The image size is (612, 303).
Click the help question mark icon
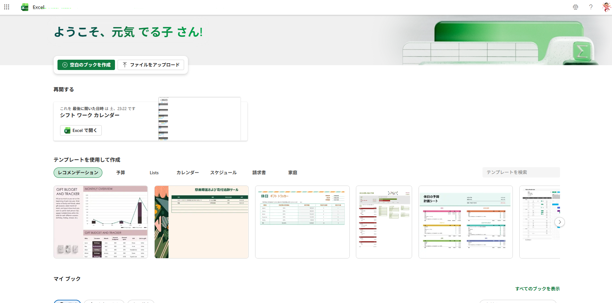coord(591,7)
